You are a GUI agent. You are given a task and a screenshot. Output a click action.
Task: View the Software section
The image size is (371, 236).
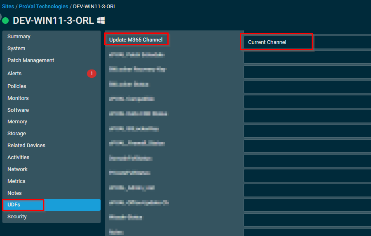click(18, 110)
